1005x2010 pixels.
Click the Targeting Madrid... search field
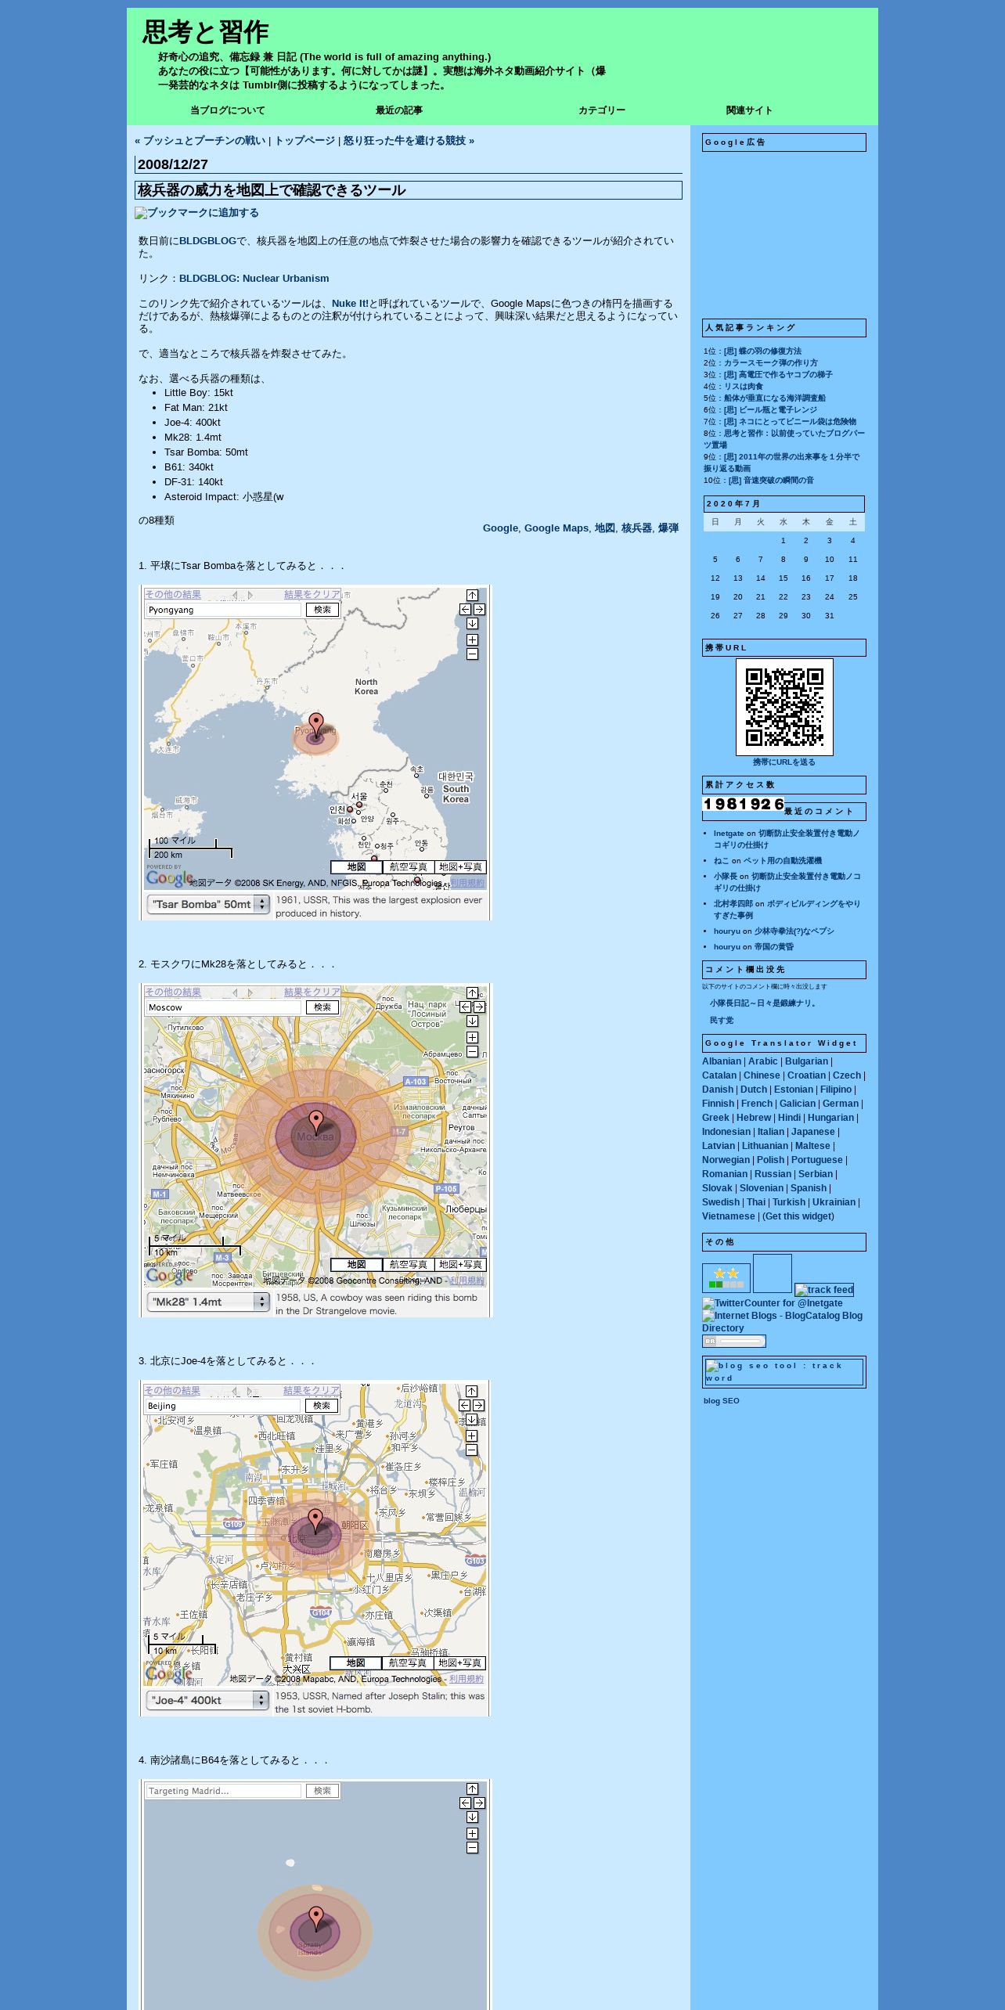223,1791
